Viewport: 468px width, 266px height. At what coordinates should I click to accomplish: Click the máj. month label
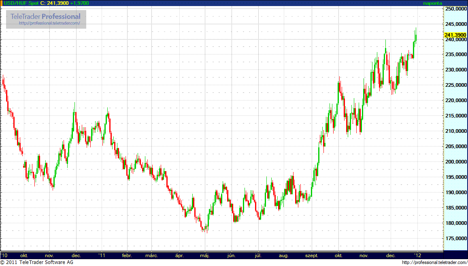[x=205, y=256]
